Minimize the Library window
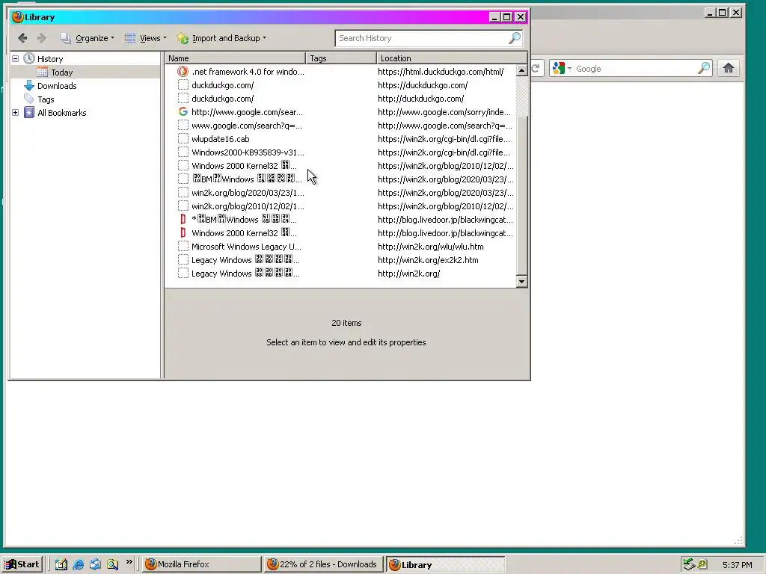Image resolution: width=766 pixels, height=574 pixels. 494,17
